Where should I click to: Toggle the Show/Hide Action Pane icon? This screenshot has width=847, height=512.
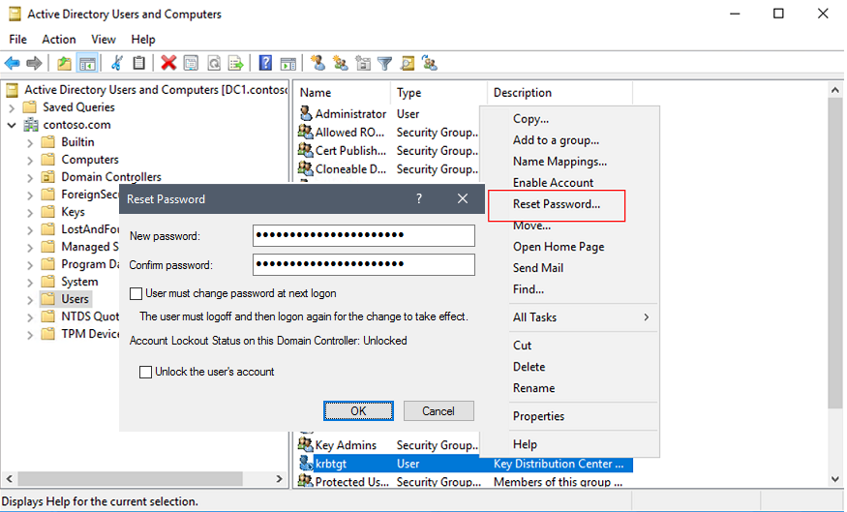point(287,64)
